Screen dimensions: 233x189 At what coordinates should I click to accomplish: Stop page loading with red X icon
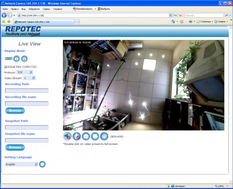180,15
